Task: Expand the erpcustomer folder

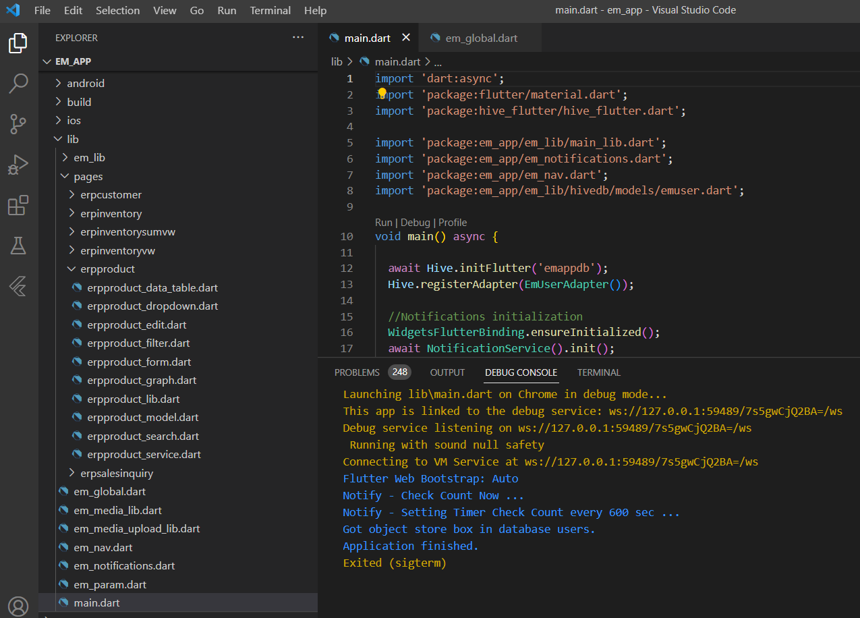Action: 72,195
